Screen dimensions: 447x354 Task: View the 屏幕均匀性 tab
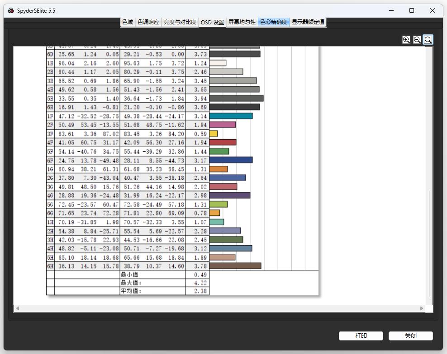tap(242, 22)
